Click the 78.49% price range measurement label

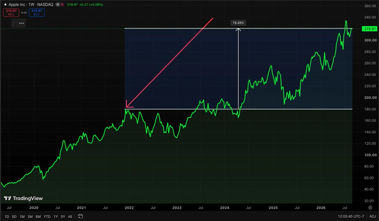238,23
